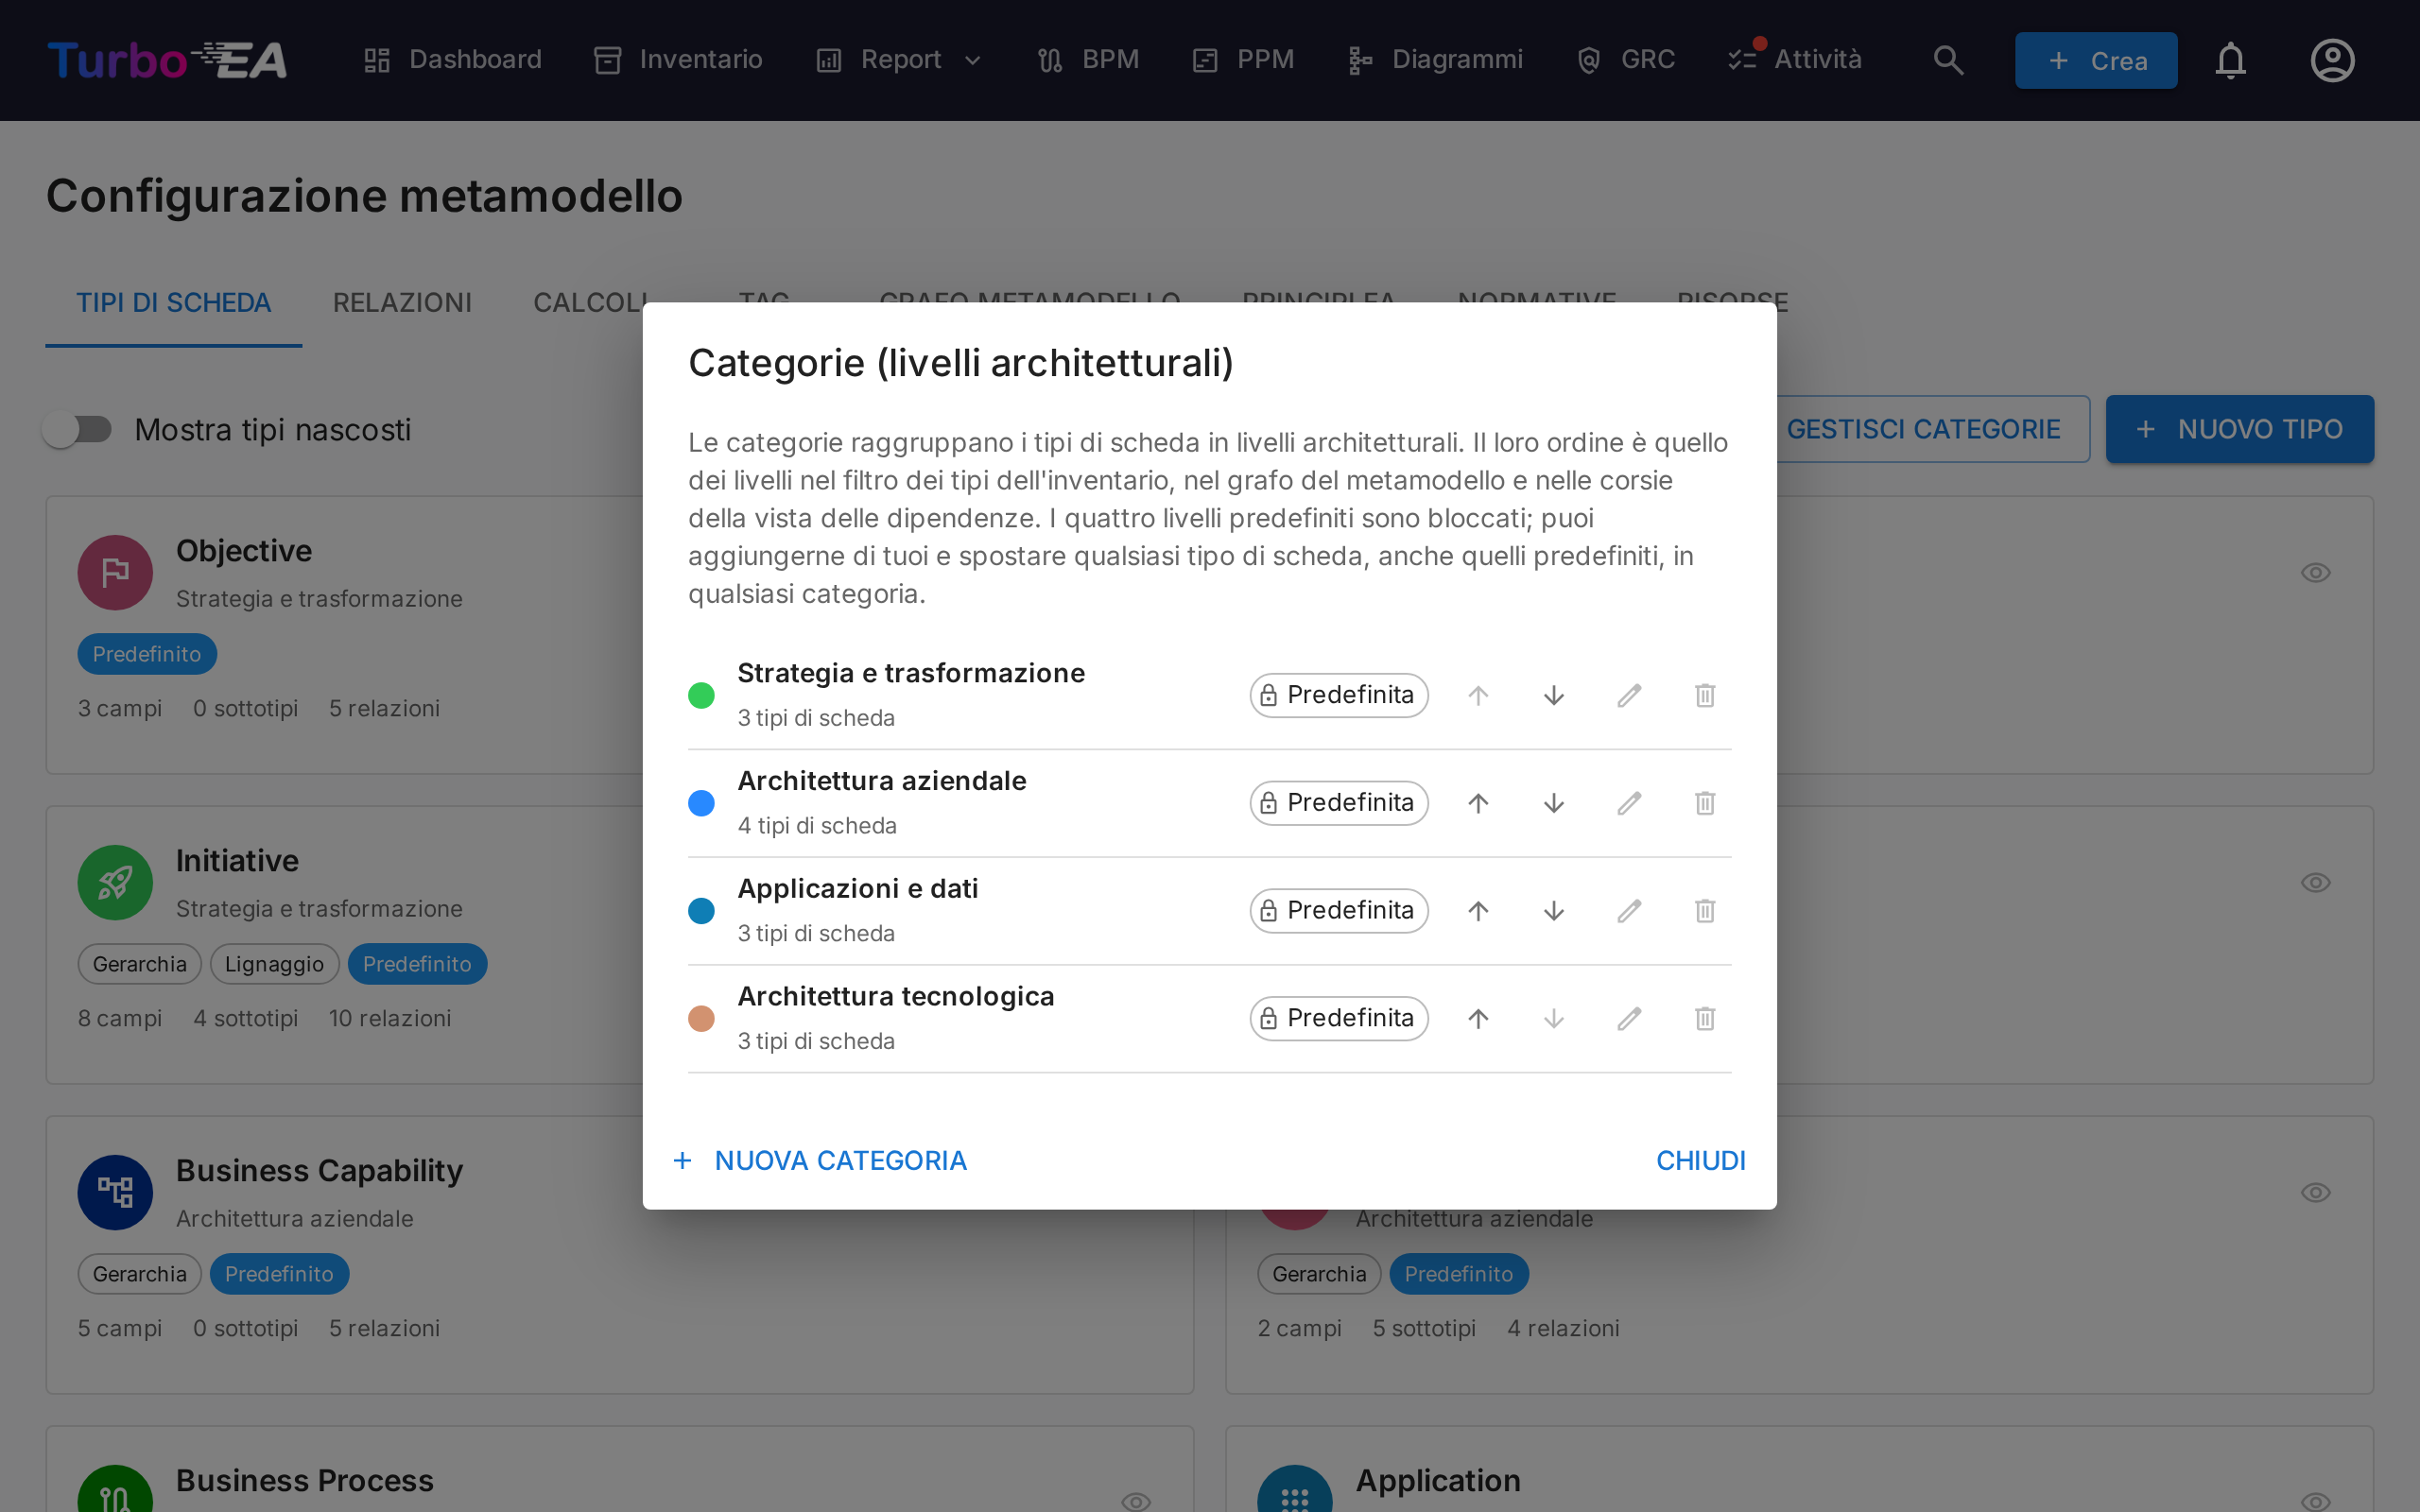Open the Inventario menu item

[x=679, y=60]
